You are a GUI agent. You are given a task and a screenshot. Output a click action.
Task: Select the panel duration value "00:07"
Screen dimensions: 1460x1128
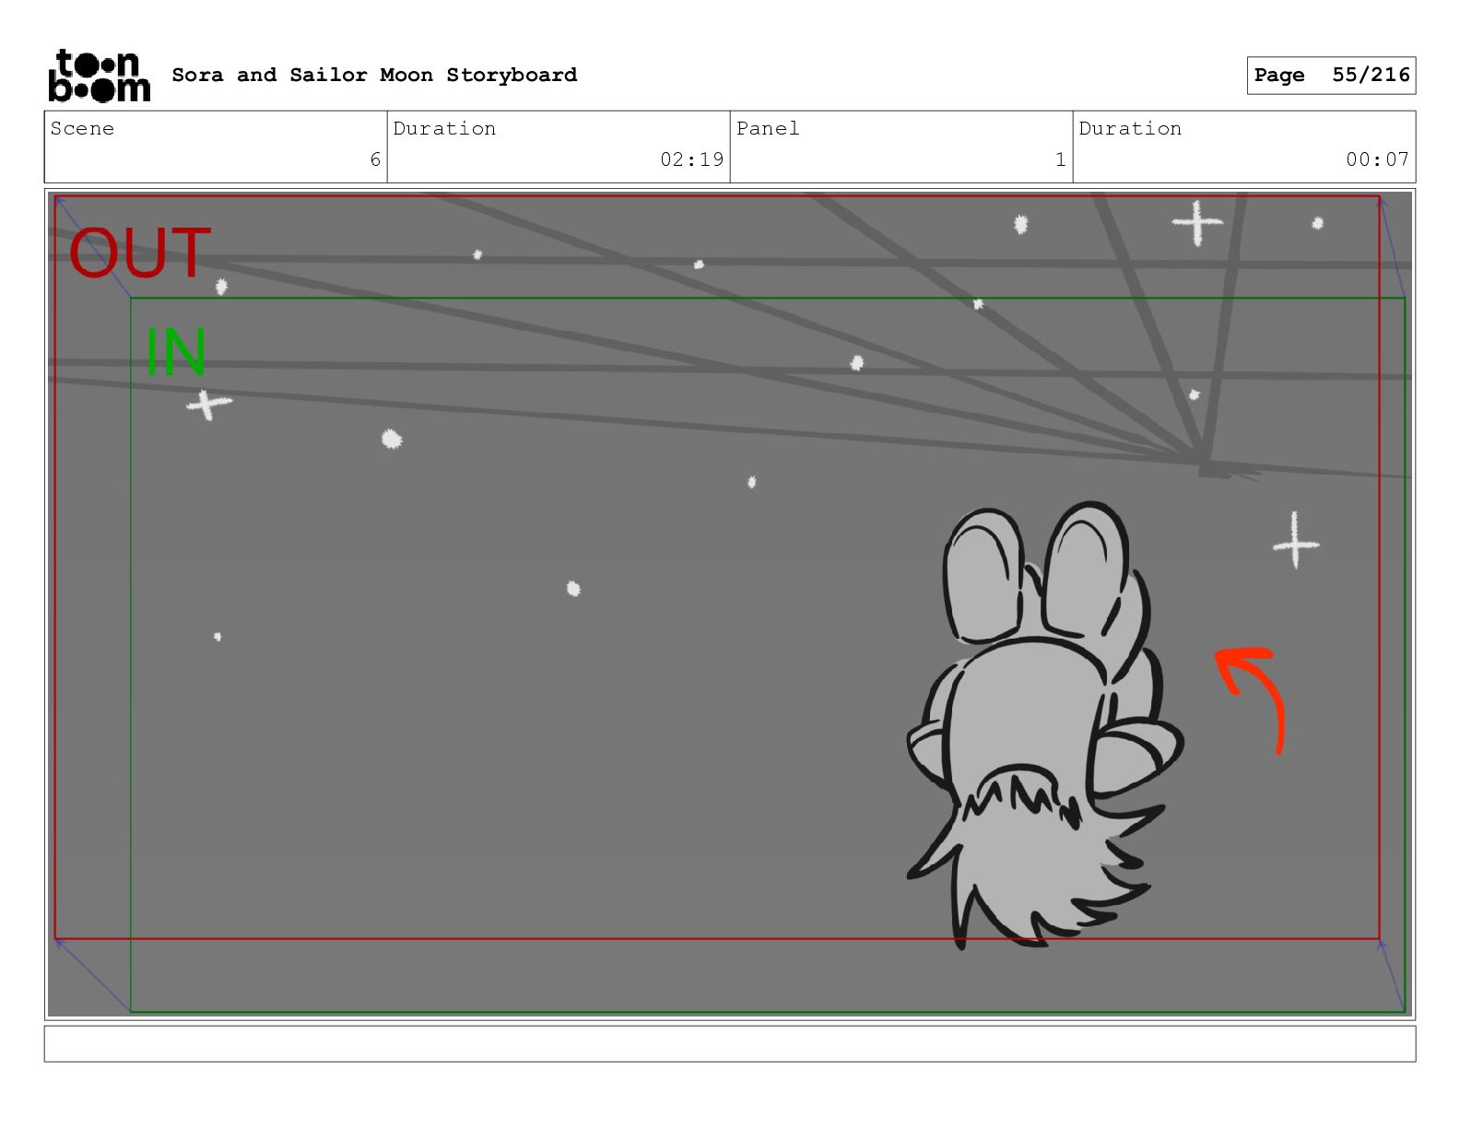(x=1377, y=159)
